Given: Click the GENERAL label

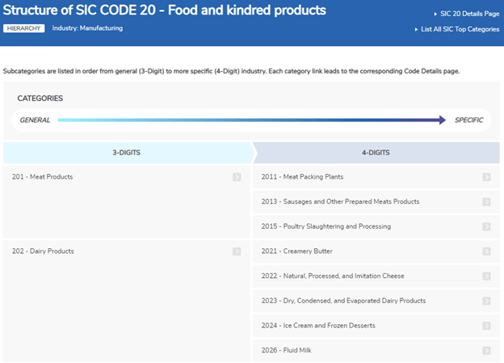Looking at the screenshot, I should [35, 120].
